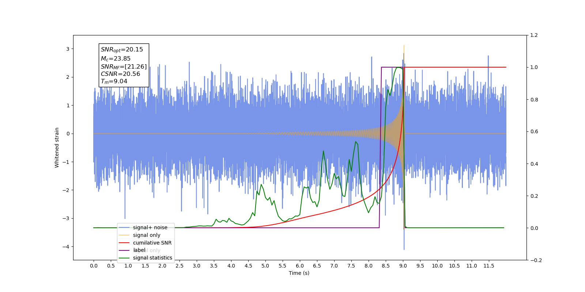Screen dimensions: 585x292
Task: Click the green statistics peak near 4.9 seconds
Action: [x=261, y=184]
